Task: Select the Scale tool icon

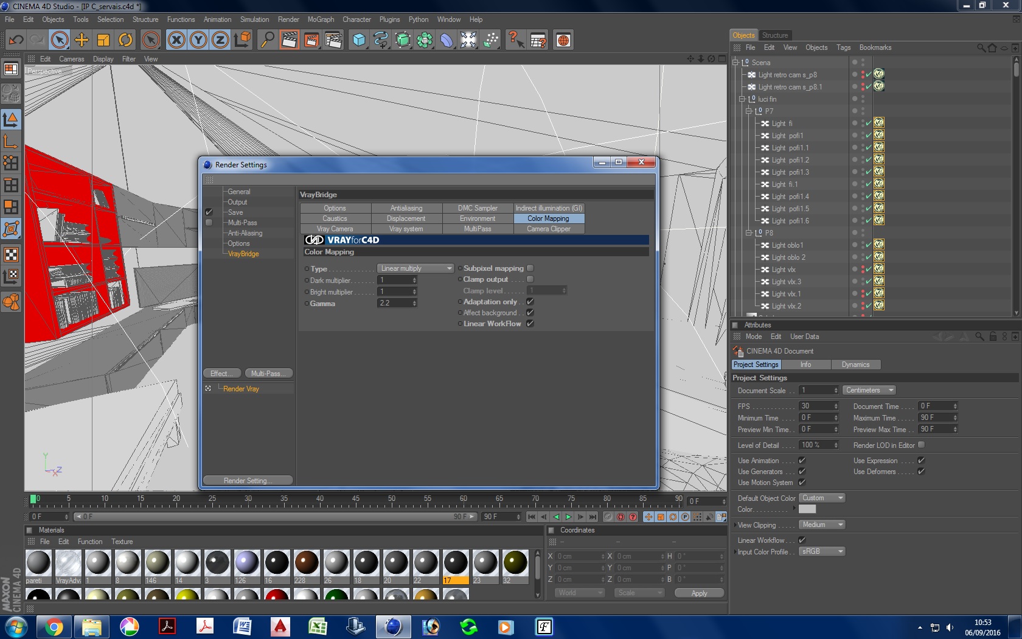Action: click(x=103, y=40)
